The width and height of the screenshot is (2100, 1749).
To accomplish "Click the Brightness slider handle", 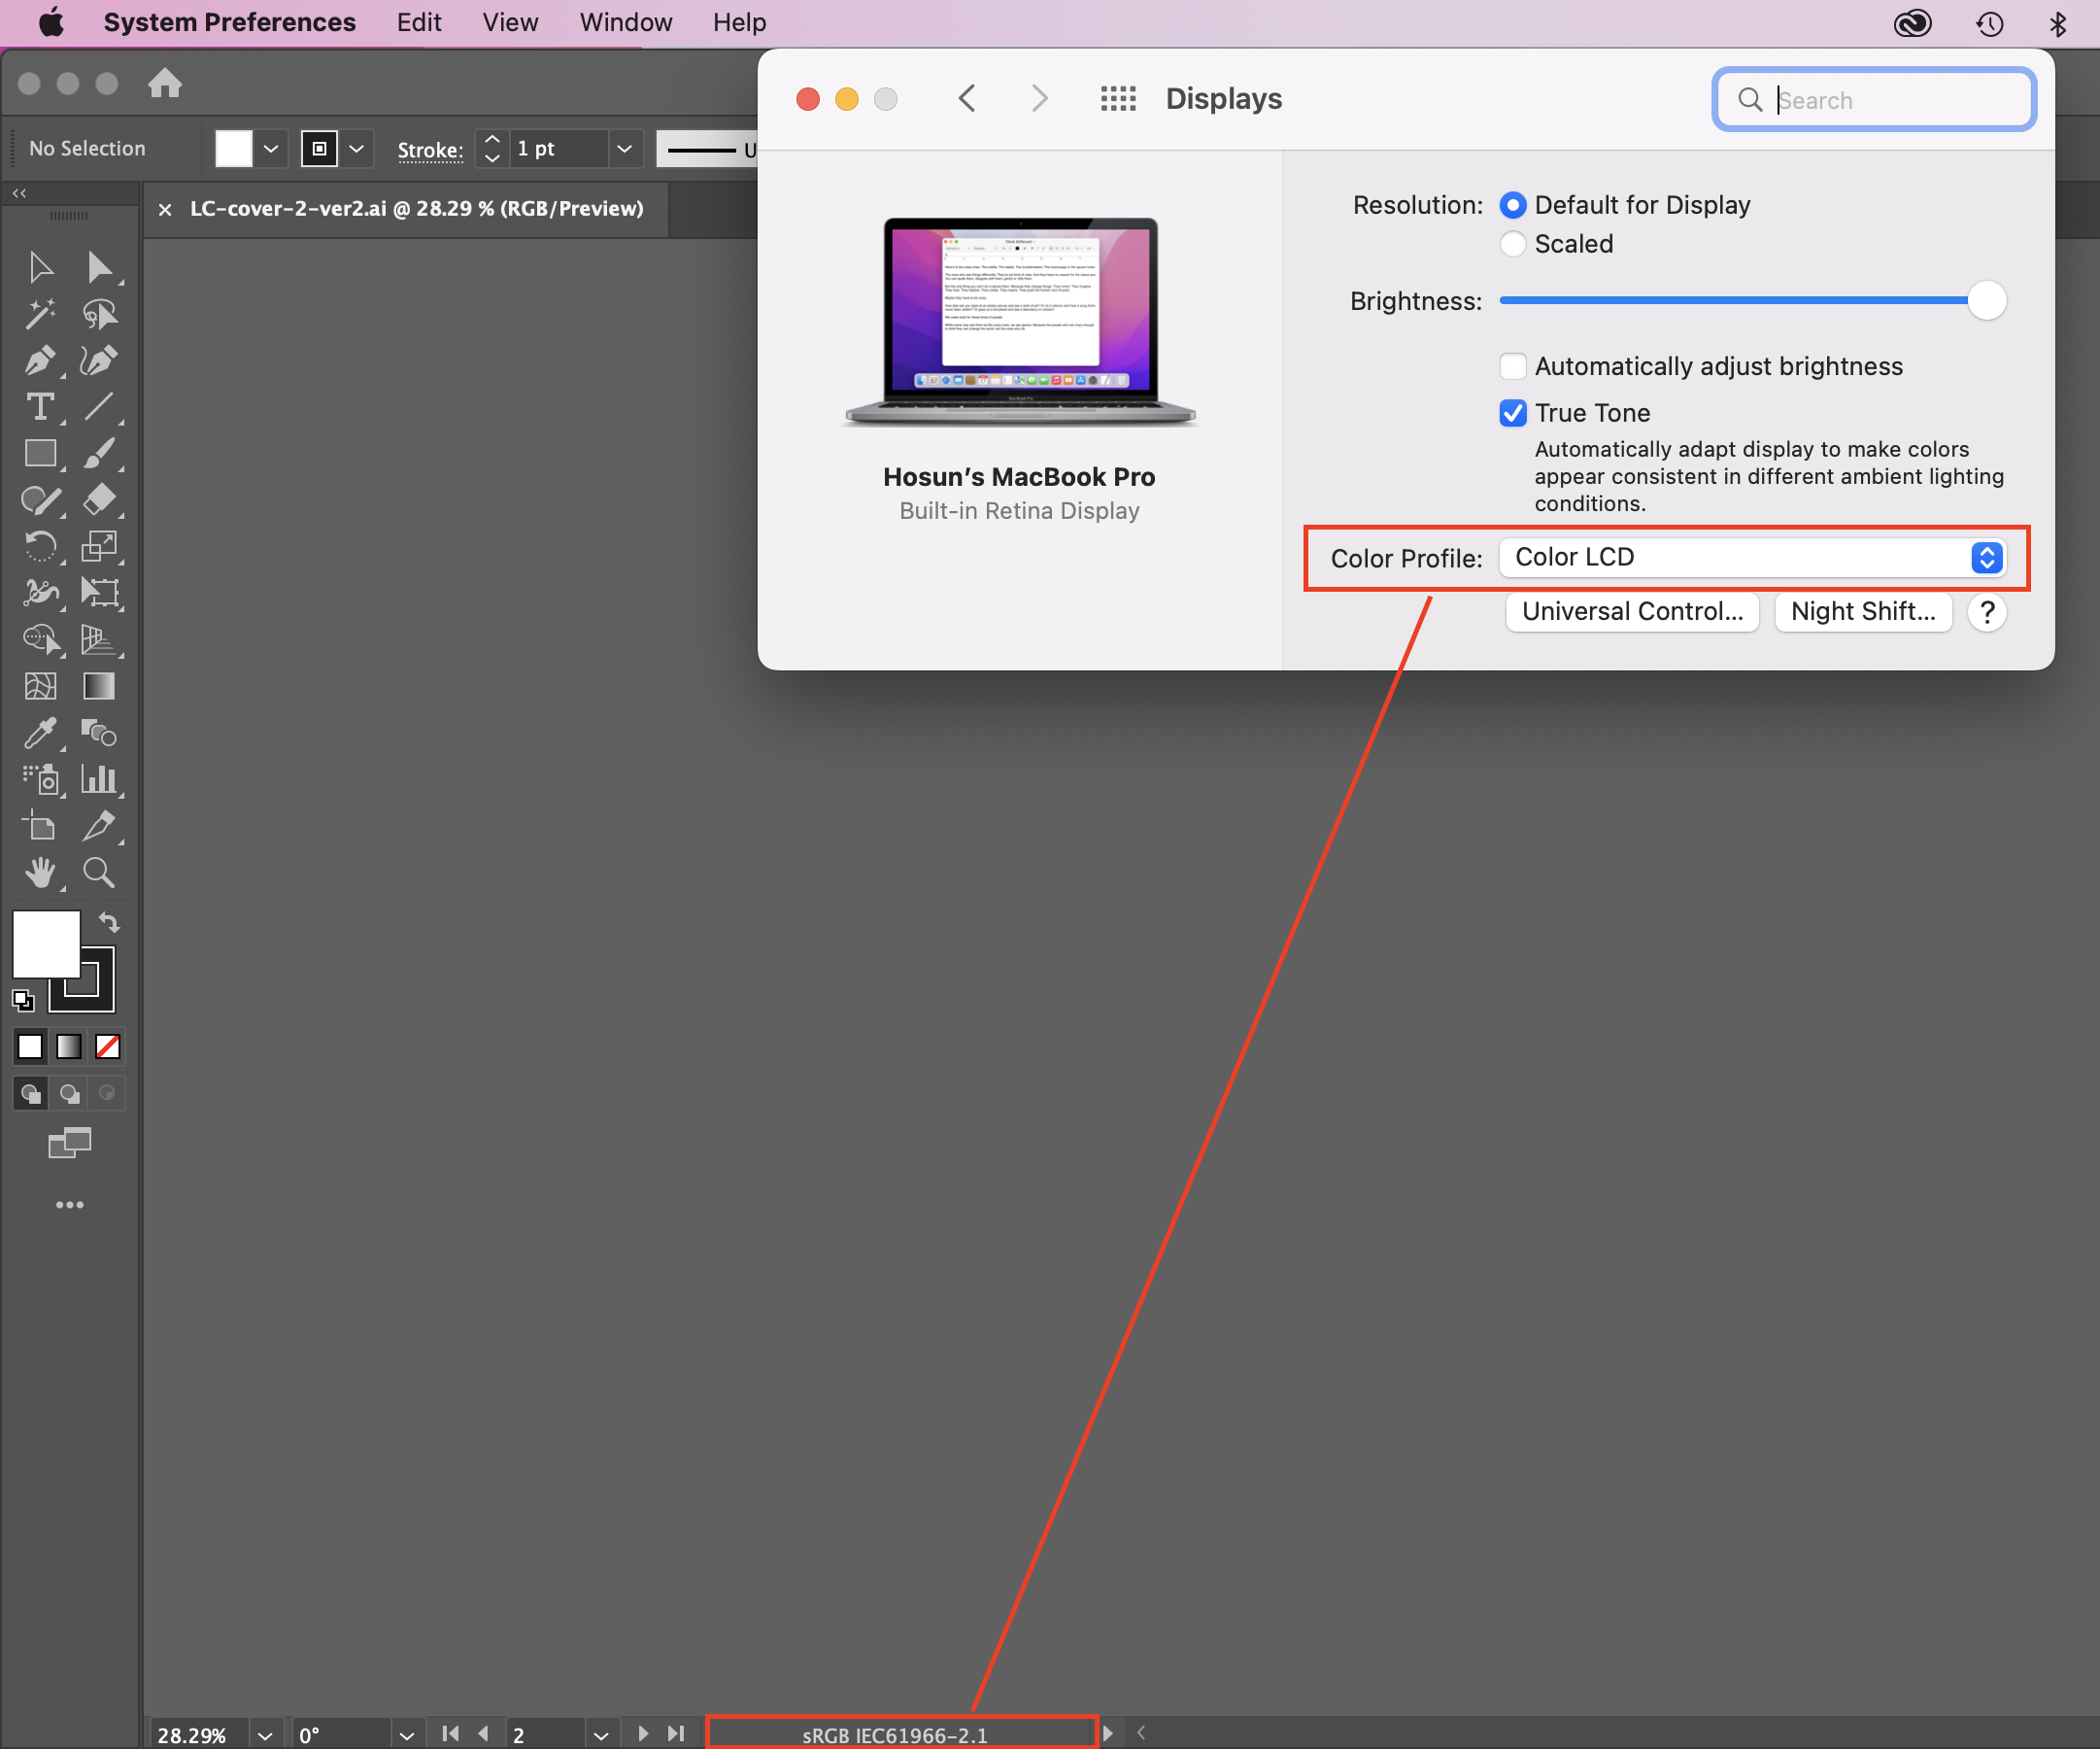I will (1986, 300).
